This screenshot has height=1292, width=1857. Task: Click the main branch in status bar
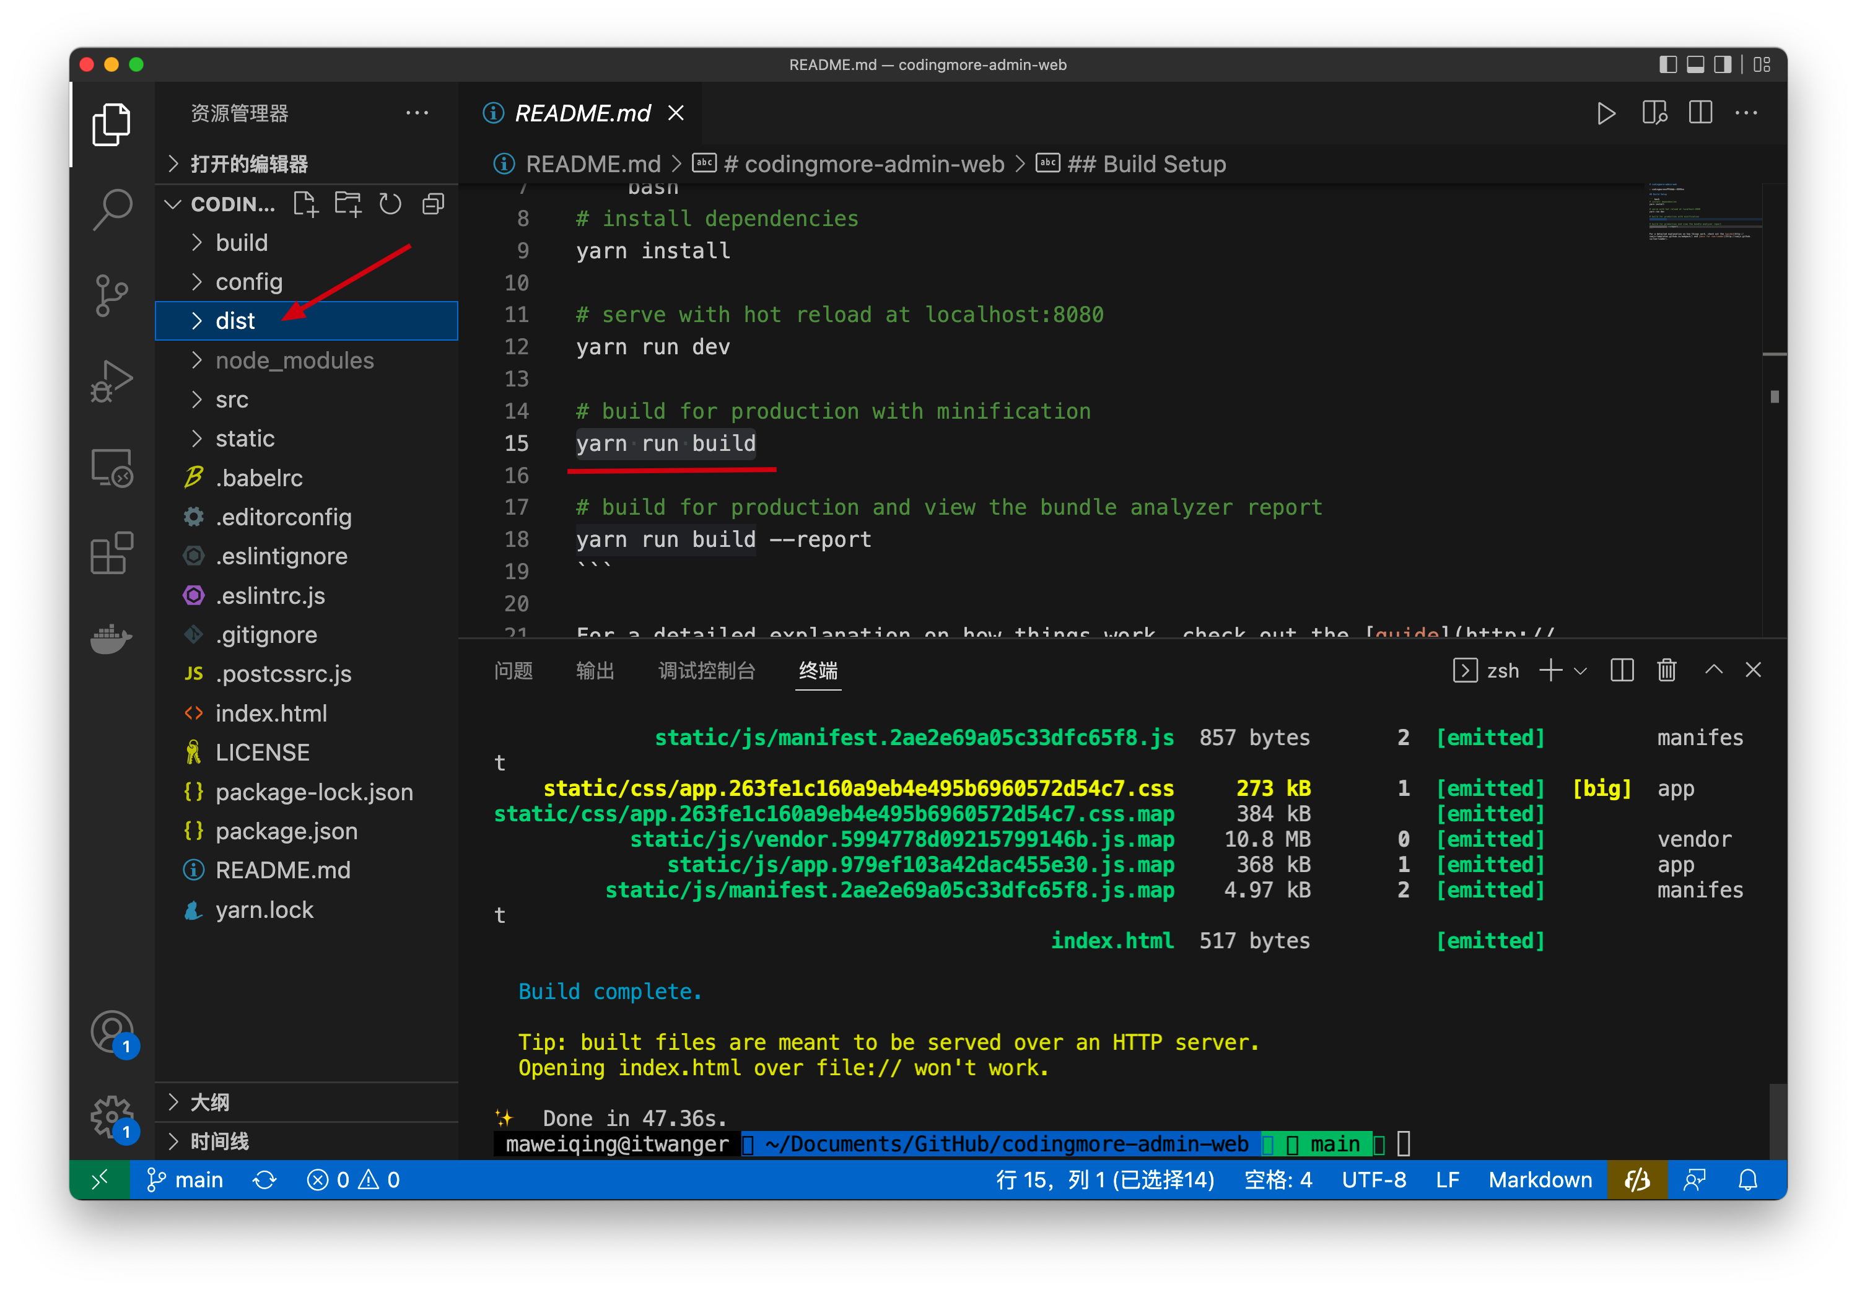(x=185, y=1181)
